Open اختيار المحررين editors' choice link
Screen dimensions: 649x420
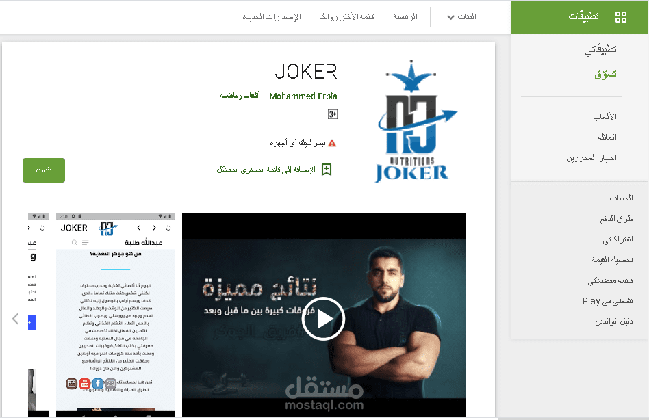(591, 158)
